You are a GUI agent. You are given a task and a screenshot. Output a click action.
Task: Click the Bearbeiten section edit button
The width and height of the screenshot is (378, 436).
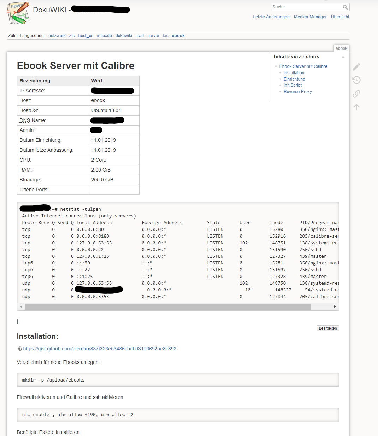pos(328,328)
